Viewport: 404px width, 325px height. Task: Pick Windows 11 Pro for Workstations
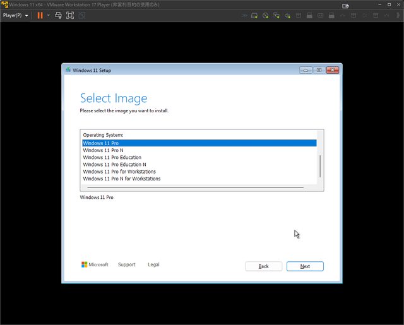pos(119,172)
